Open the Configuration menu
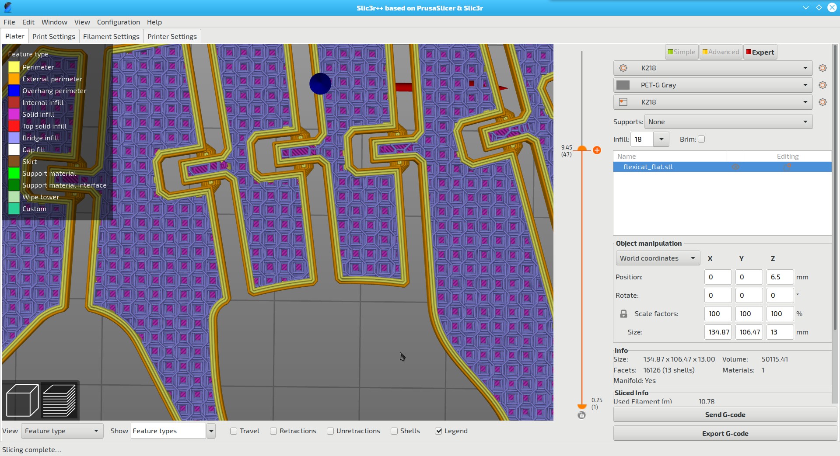Image resolution: width=840 pixels, height=456 pixels. [x=119, y=22]
